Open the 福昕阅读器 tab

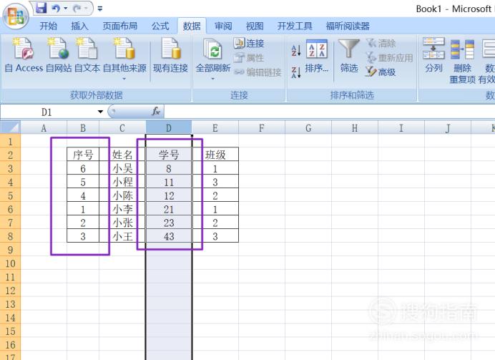coord(348,26)
